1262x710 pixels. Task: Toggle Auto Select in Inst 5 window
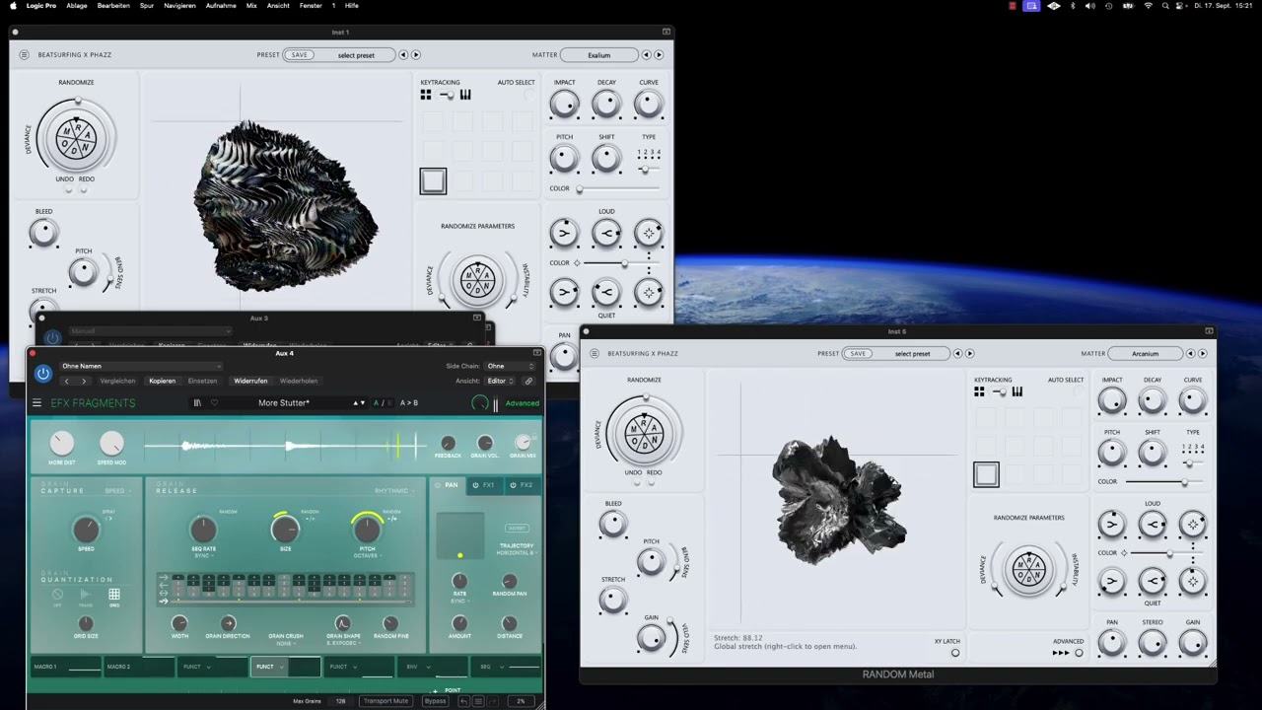(1079, 391)
